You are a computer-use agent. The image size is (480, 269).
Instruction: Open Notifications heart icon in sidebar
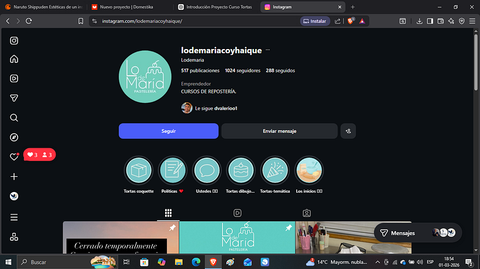(14, 157)
